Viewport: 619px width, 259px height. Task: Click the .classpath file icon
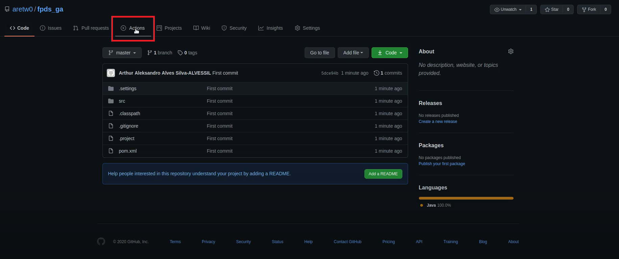[x=111, y=113]
